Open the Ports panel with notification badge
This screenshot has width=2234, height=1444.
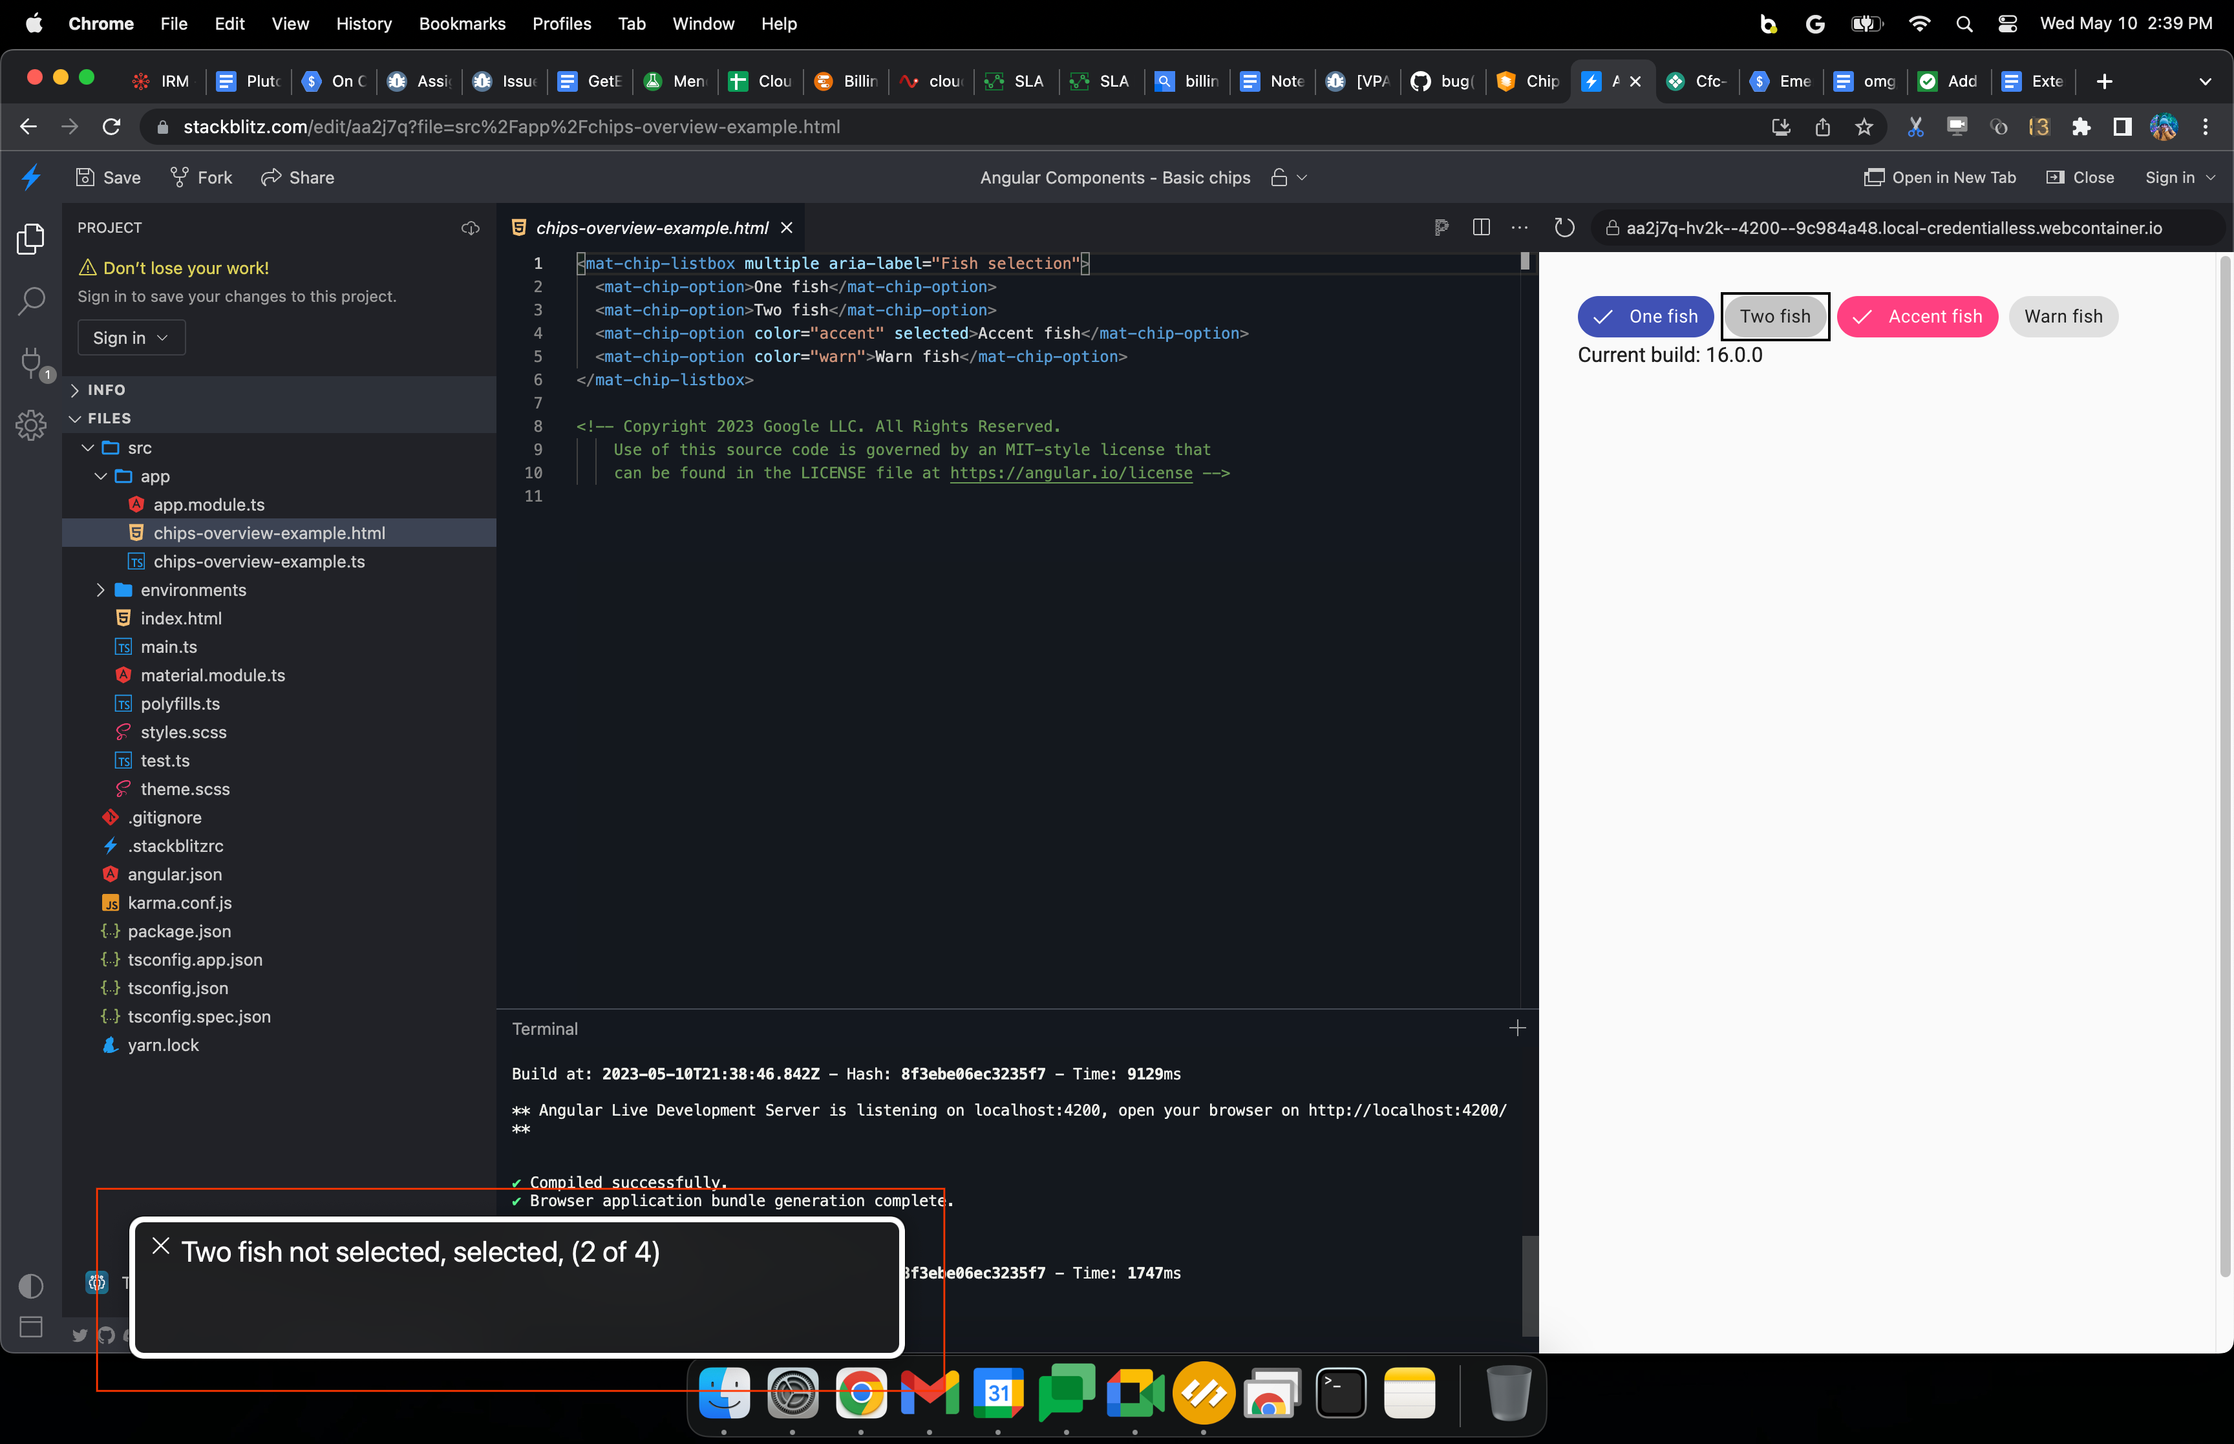(31, 363)
